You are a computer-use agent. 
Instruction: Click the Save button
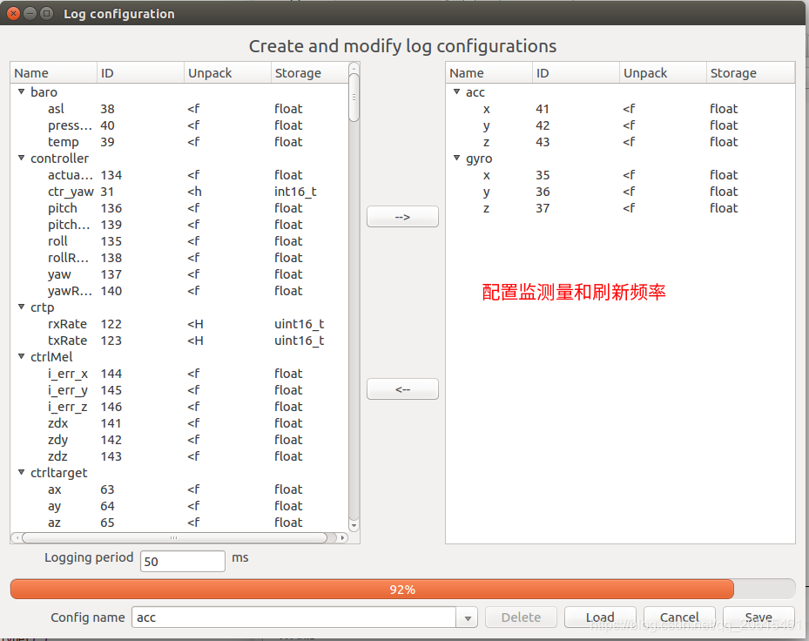click(758, 617)
